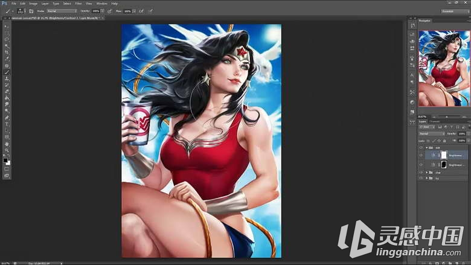The height and width of the screenshot is (265, 471).
Task: Select the Healing Brush tool
Action: coord(7,66)
